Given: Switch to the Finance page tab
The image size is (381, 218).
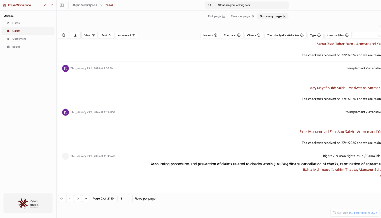Looking at the screenshot, I should pos(242,16).
